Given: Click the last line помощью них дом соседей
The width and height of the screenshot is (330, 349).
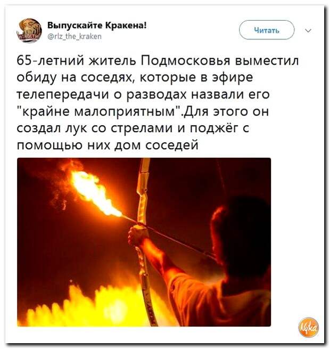Looking at the screenshot, I should [x=108, y=145].
